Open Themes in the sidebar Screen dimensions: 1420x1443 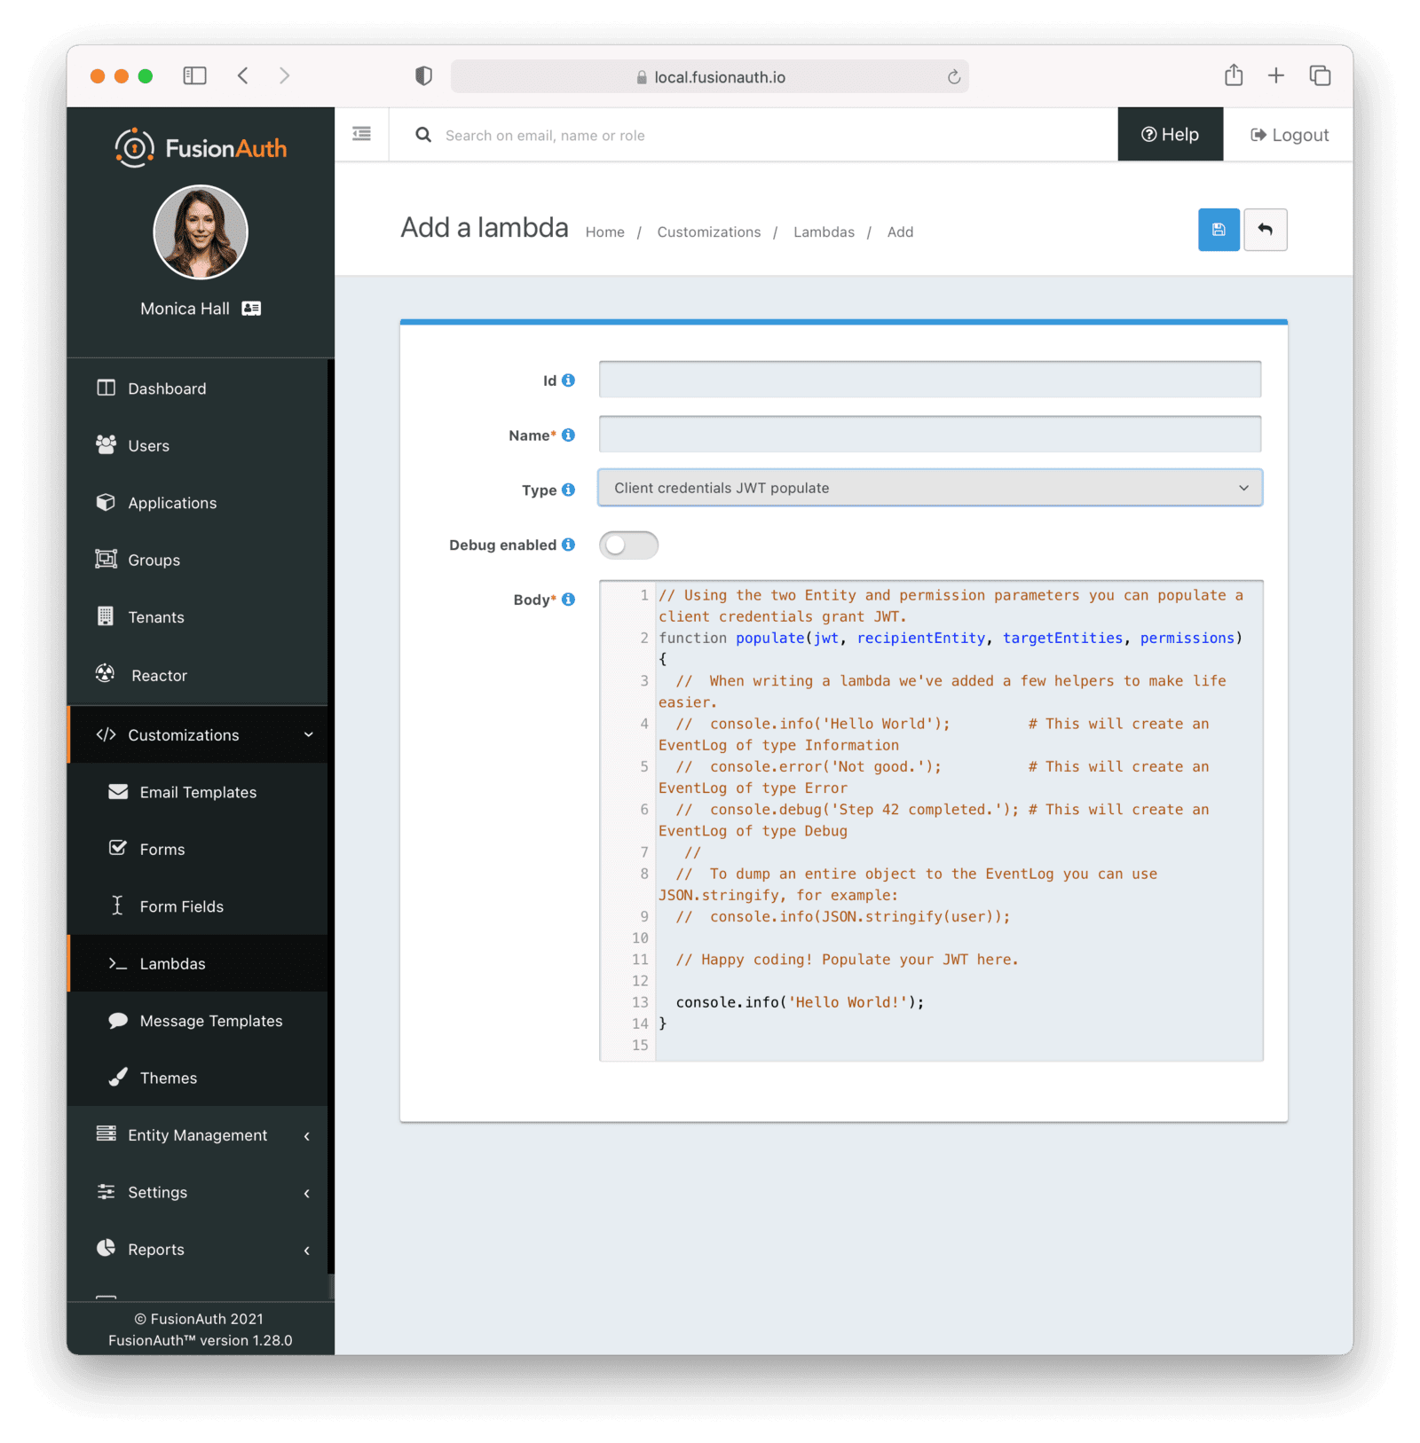coord(198,1078)
